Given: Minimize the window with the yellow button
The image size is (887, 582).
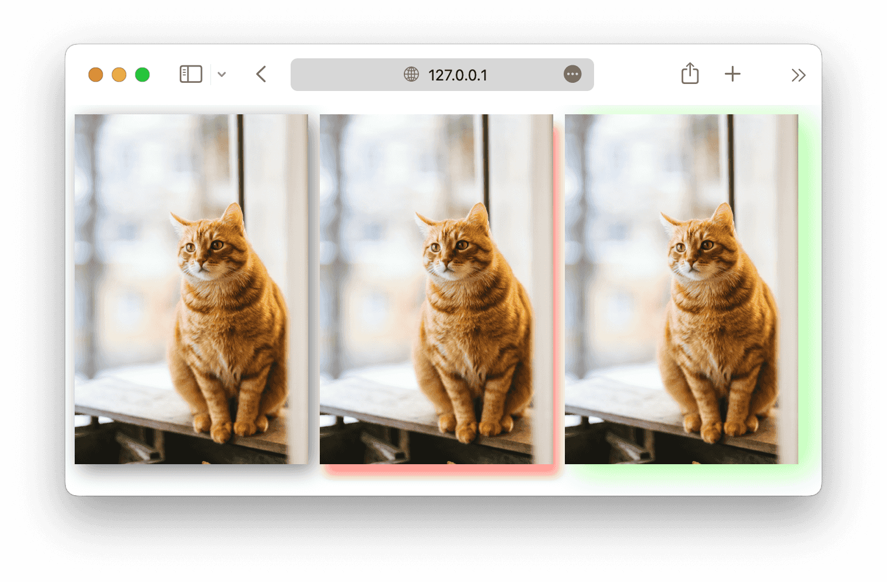Looking at the screenshot, I should [x=119, y=75].
